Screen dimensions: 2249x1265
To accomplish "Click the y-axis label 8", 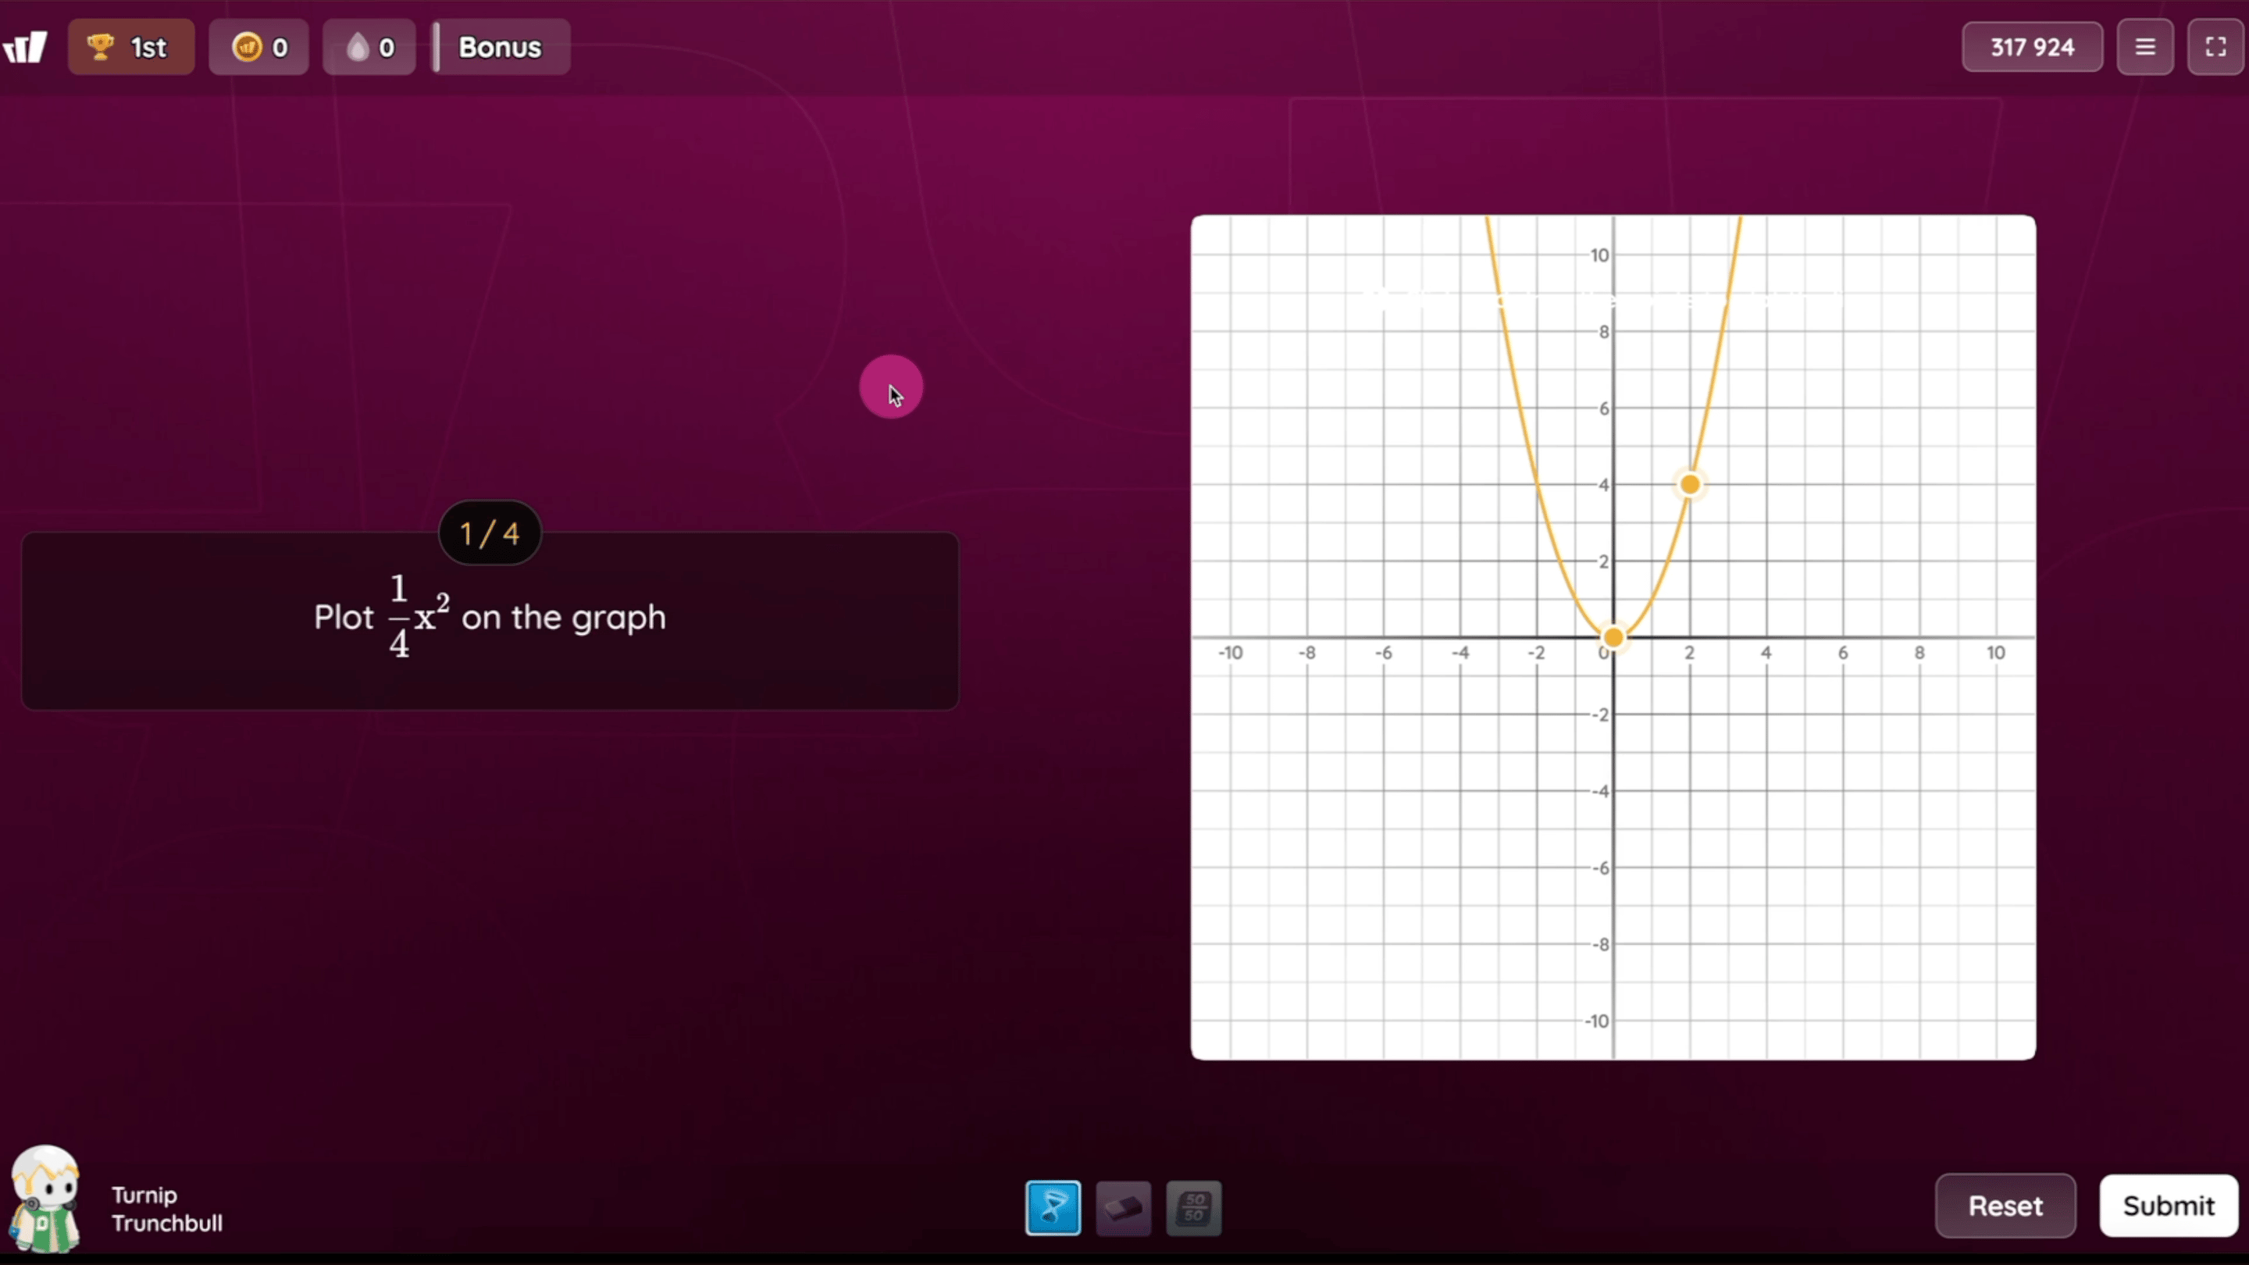I will pyautogui.click(x=1604, y=332).
